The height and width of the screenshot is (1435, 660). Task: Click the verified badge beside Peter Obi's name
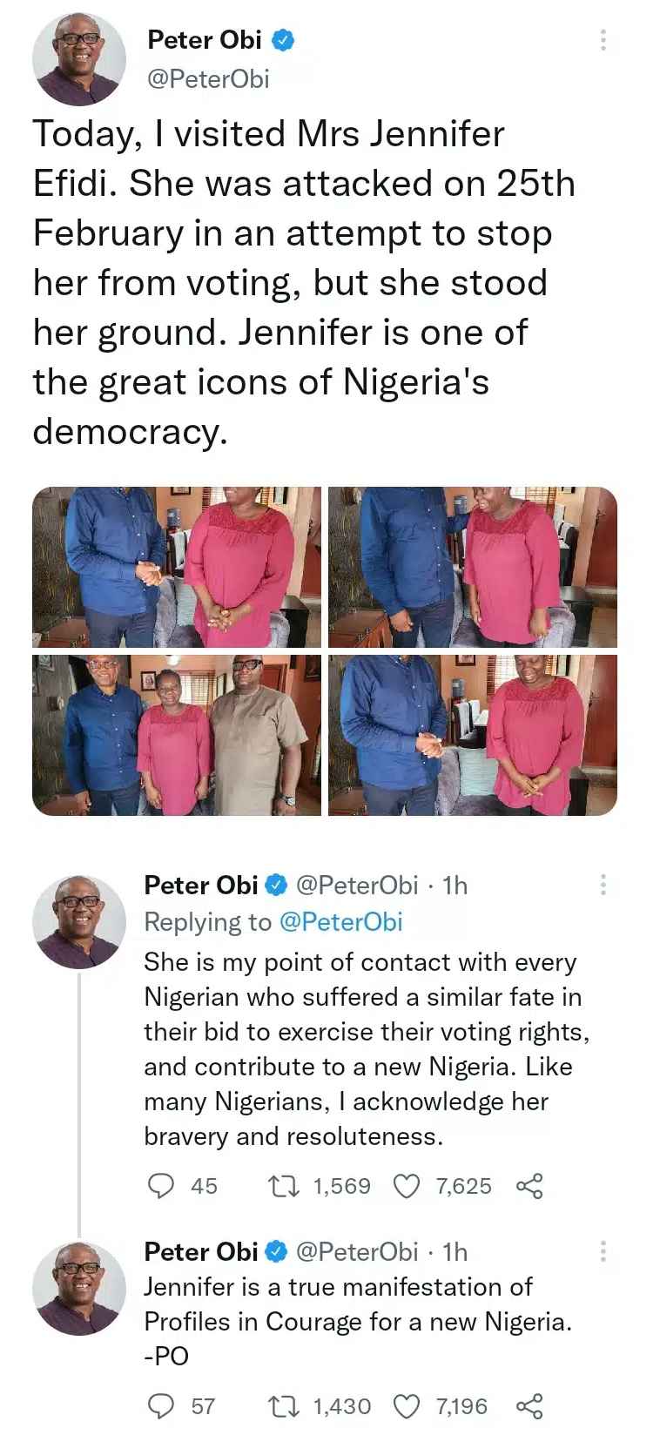284,40
